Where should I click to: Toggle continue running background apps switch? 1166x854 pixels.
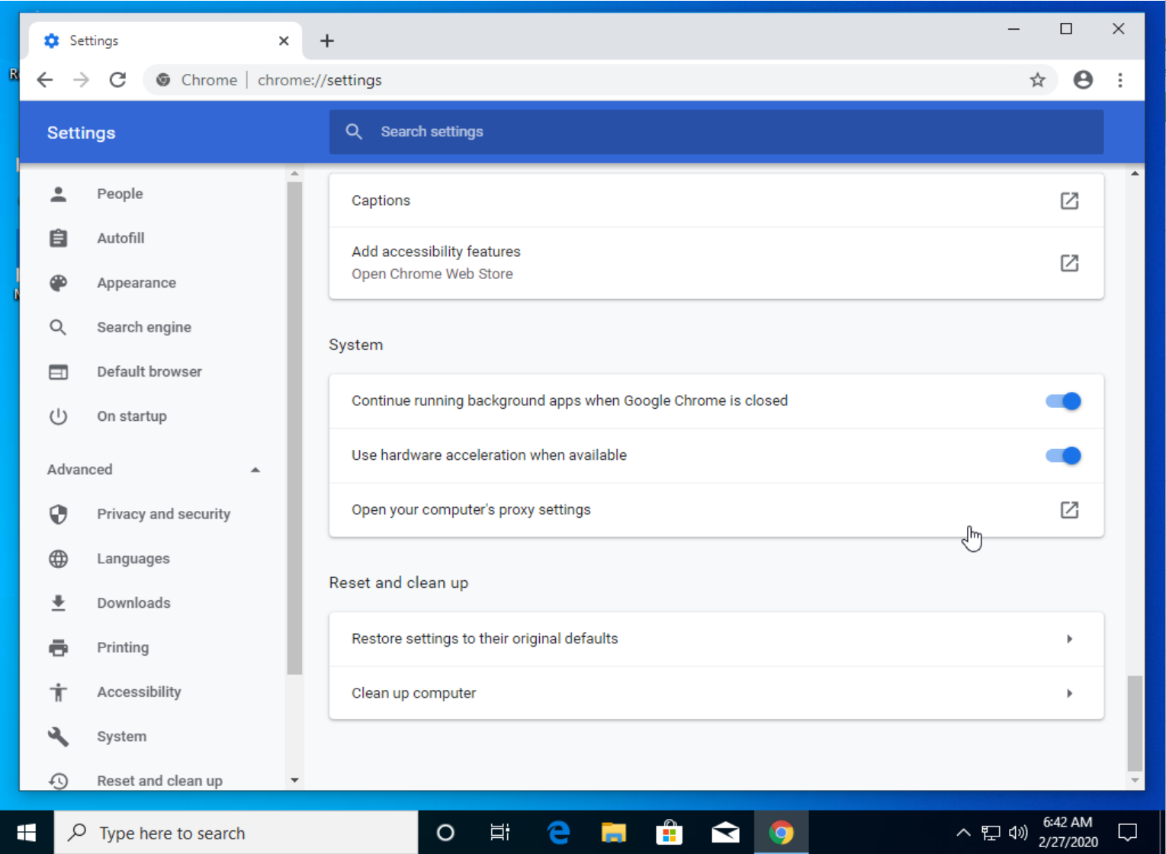1063,401
